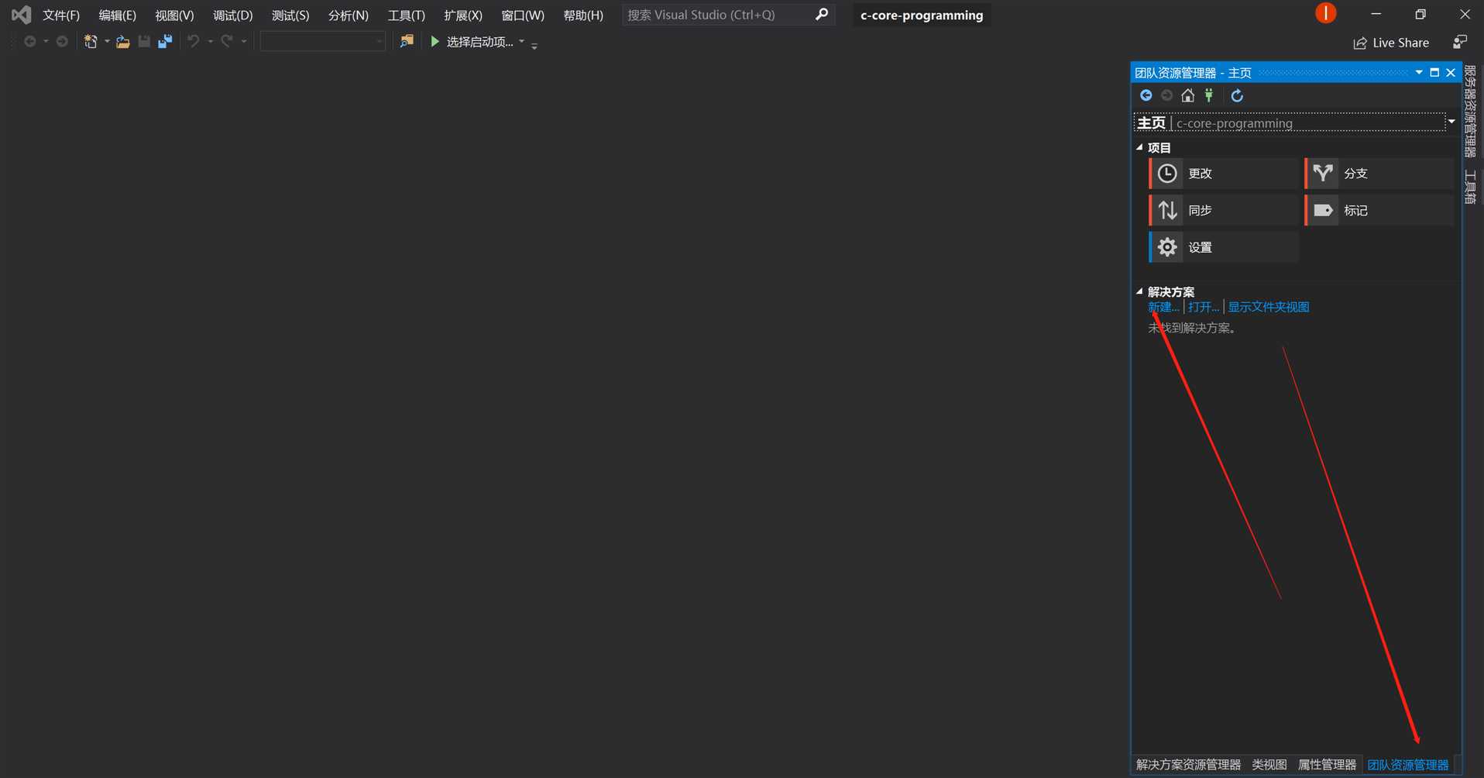
Task: Click the green start debugging arrow
Action: 435,42
